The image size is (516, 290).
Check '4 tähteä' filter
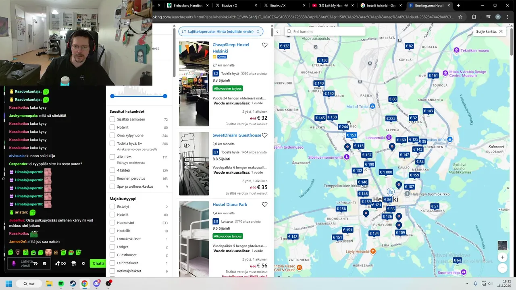pos(112,170)
